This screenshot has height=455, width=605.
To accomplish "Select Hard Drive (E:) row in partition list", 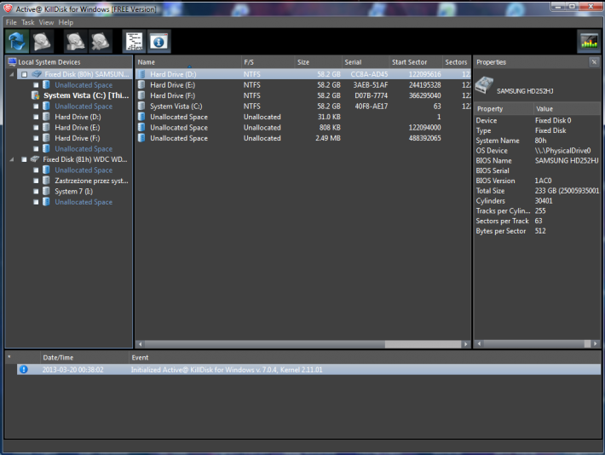I will [302, 85].
